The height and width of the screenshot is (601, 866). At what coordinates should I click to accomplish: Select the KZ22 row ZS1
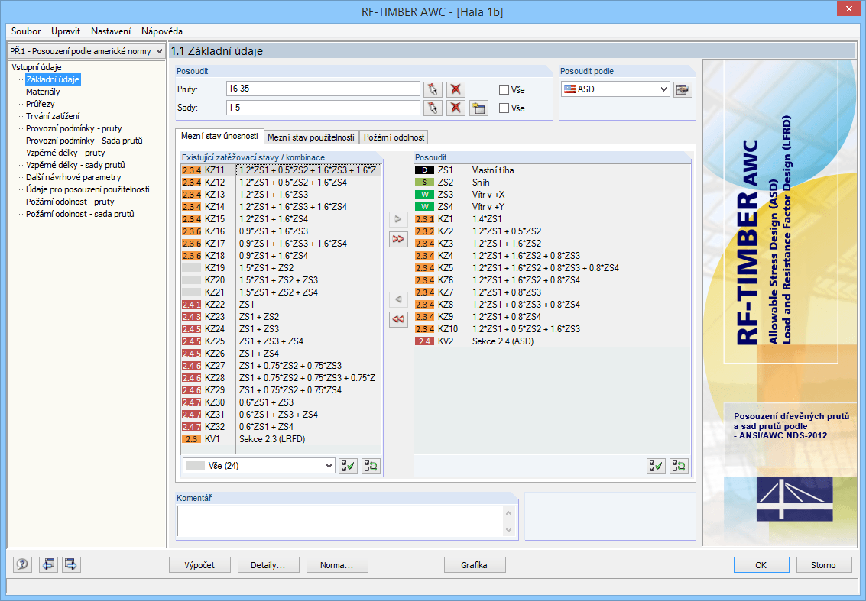(281, 305)
